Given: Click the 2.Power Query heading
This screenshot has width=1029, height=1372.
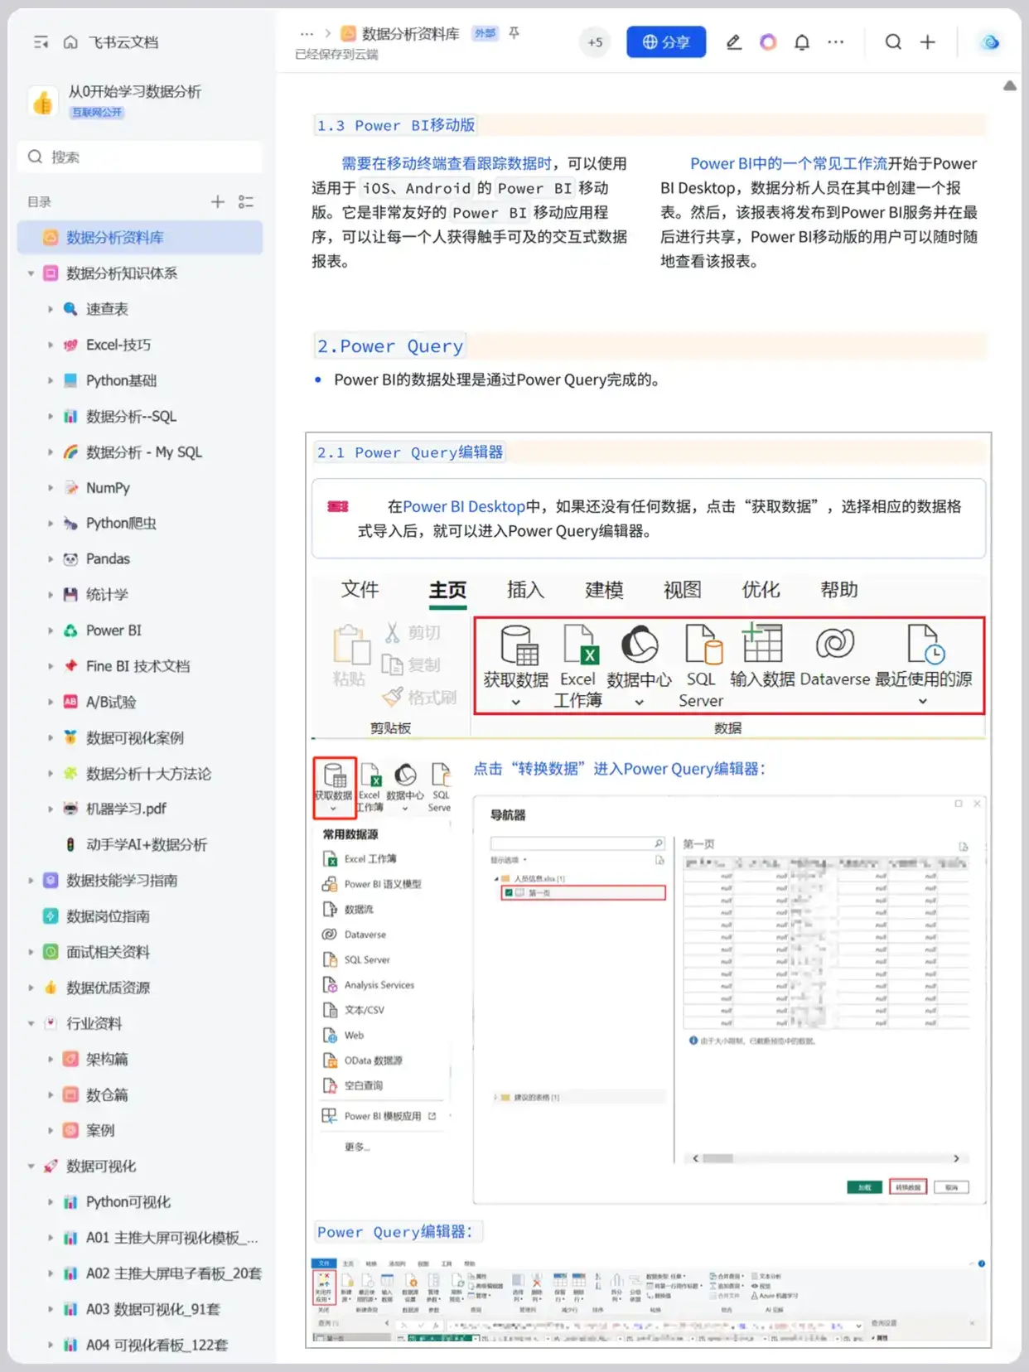Looking at the screenshot, I should pyautogui.click(x=389, y=346).
